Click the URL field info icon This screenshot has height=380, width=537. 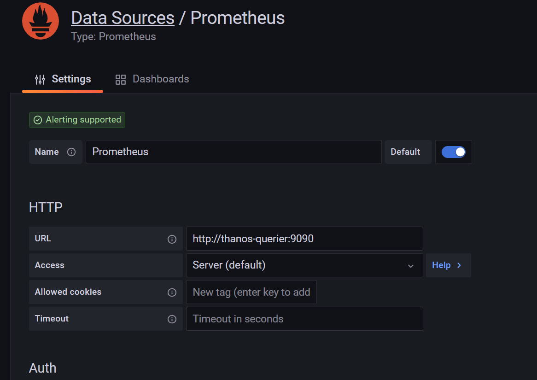coord(172,239)
